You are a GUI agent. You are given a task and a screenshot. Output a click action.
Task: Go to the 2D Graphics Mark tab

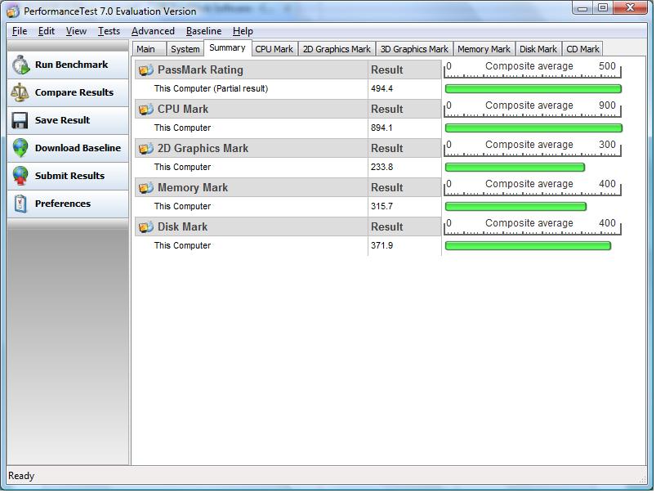(x=337, y=49)
